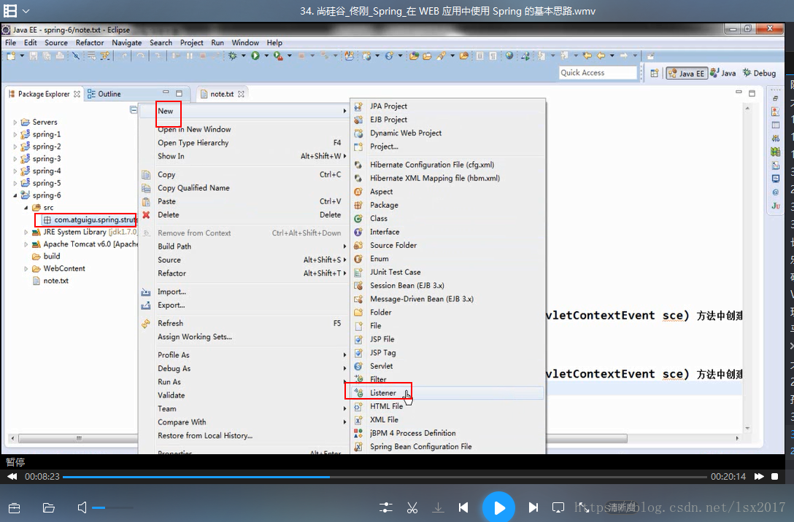Click the JUnit icon in right sidebar
The height and width of the screenshot is (522, 794).
point(776,206)
